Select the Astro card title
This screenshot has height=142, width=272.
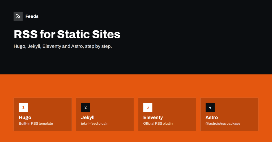[212, 117]
